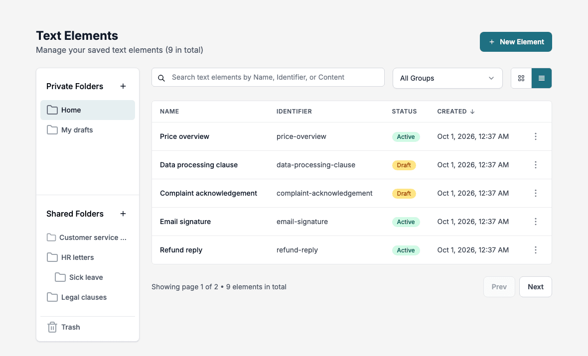Open the Legal clauses folder
Screen dimensions: 588x356
[88, 297]
